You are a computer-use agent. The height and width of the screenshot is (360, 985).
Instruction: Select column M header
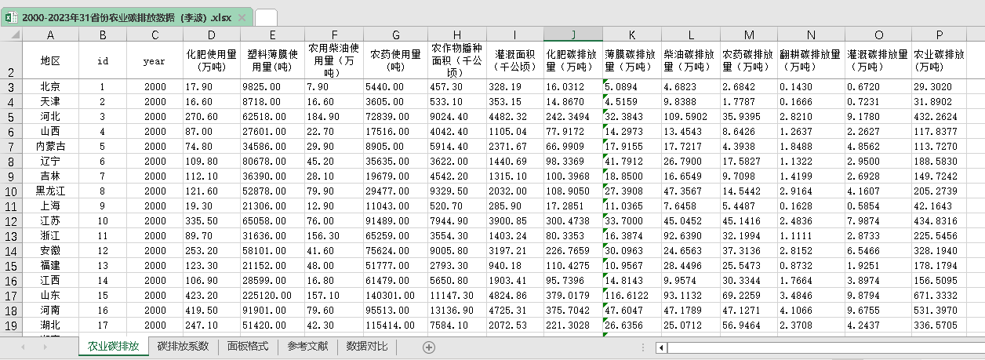749,35
